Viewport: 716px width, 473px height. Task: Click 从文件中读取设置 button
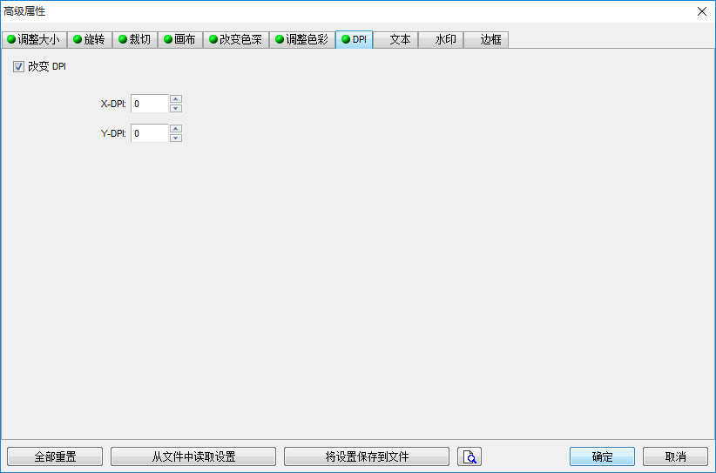pyautogui.click(x=193, y=456)
